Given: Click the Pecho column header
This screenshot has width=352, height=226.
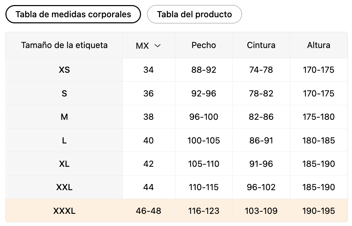Looking at the screenshot, I should (204, 45).
